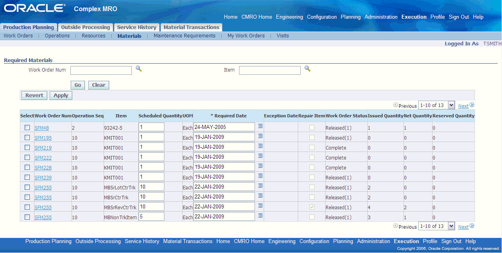
Task: Select checkbox for SFM219 row
Action: pyautogui.click(x=27, y=147)
